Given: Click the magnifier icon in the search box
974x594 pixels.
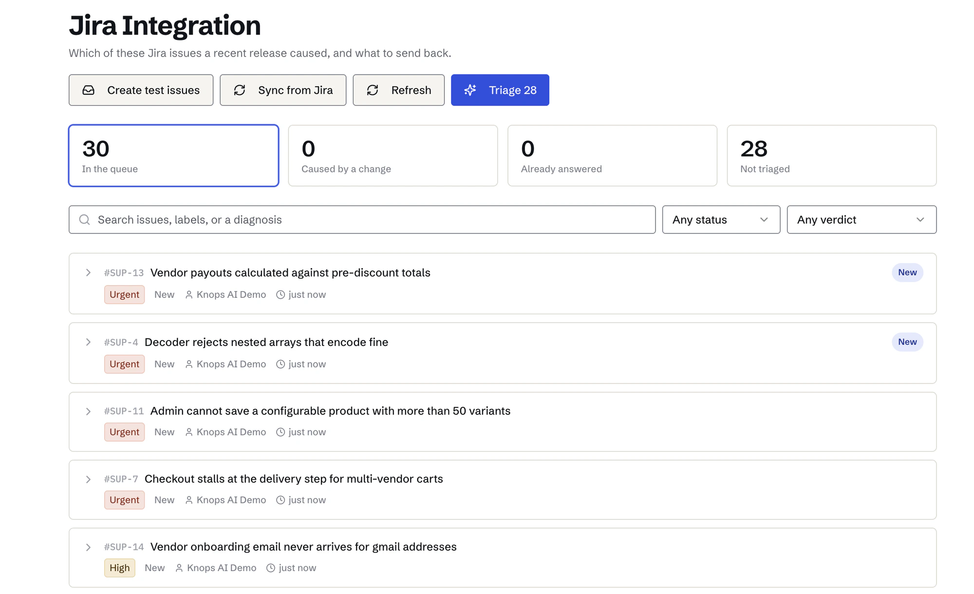Looking at the screenshot, I should [84, 220].
